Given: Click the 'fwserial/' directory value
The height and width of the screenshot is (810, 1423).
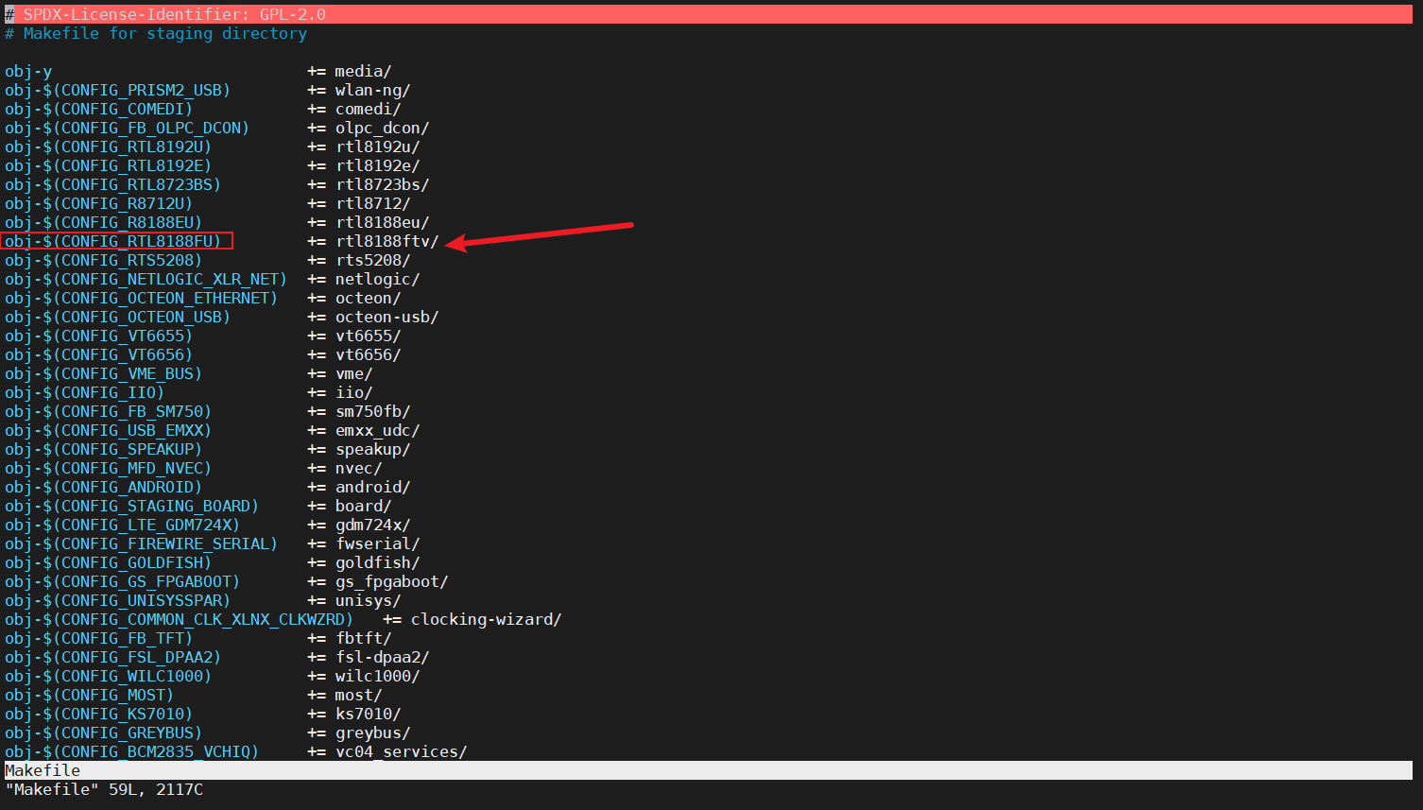Looking at the screenshot, I should pos(377,543).
